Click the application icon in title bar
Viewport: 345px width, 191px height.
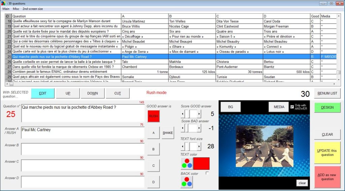[3, 3]
